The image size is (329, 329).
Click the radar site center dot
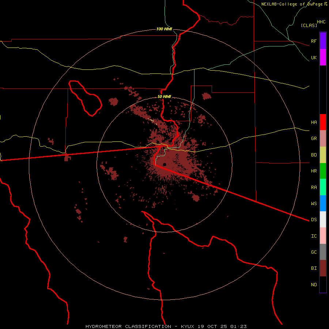[164, 164]
